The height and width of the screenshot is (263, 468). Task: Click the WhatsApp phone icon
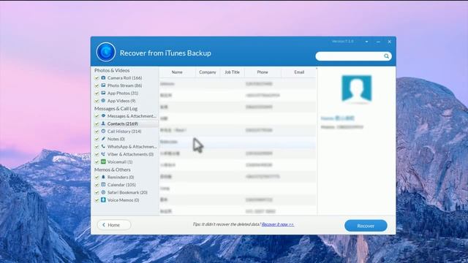103,146
